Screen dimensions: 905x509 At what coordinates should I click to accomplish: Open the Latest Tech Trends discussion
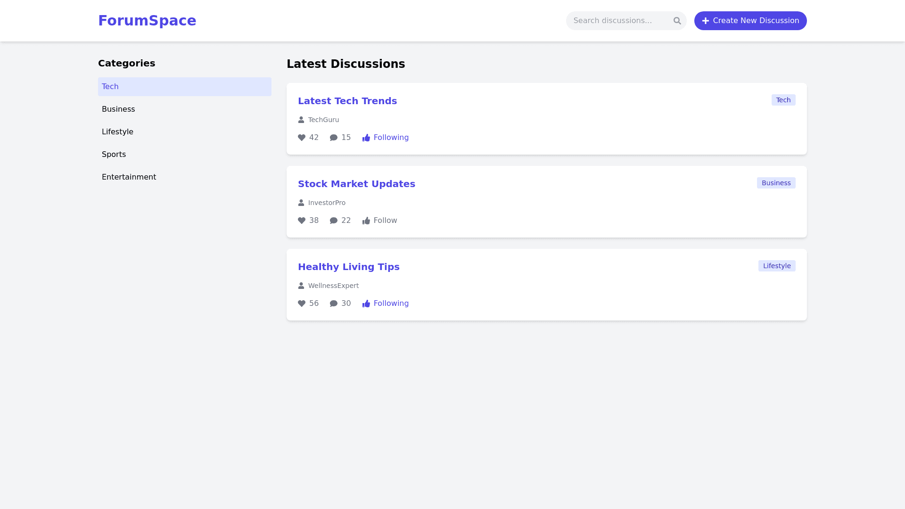point(347,101)
